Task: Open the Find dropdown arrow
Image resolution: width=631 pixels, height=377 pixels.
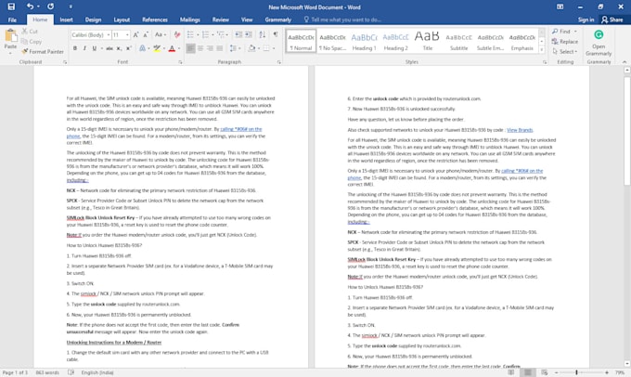Action: click(575, 32)
